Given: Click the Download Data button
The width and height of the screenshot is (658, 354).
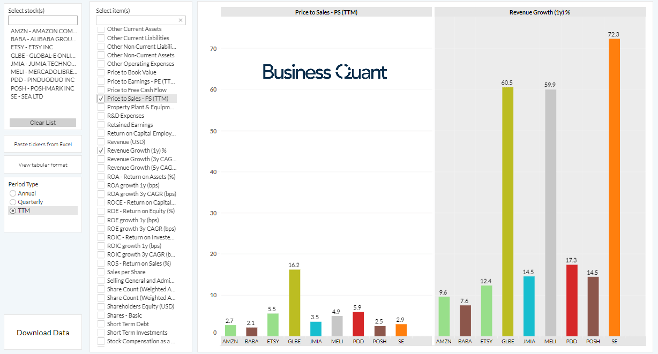Looking at the screenshot, I should 43,333.
